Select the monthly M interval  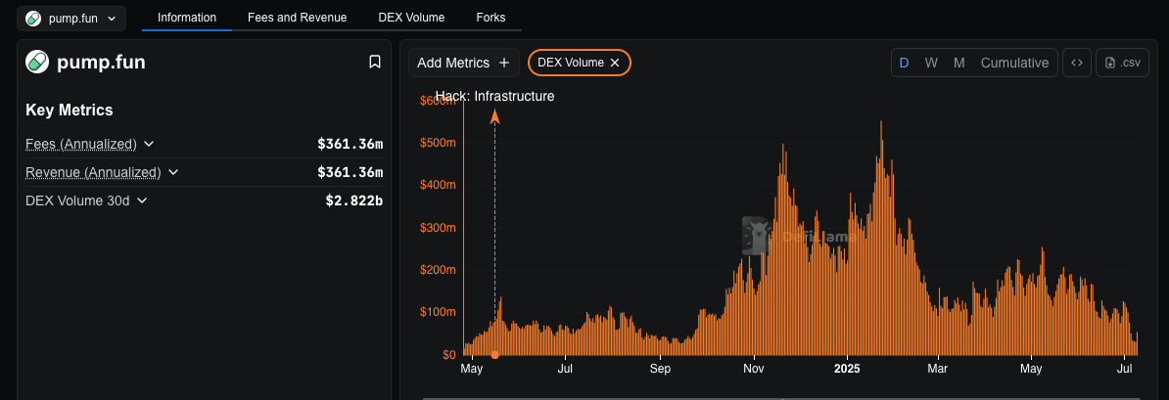pos(959,63)
